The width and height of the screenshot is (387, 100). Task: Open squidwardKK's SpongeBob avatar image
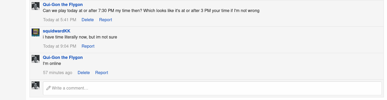point(36,32)
